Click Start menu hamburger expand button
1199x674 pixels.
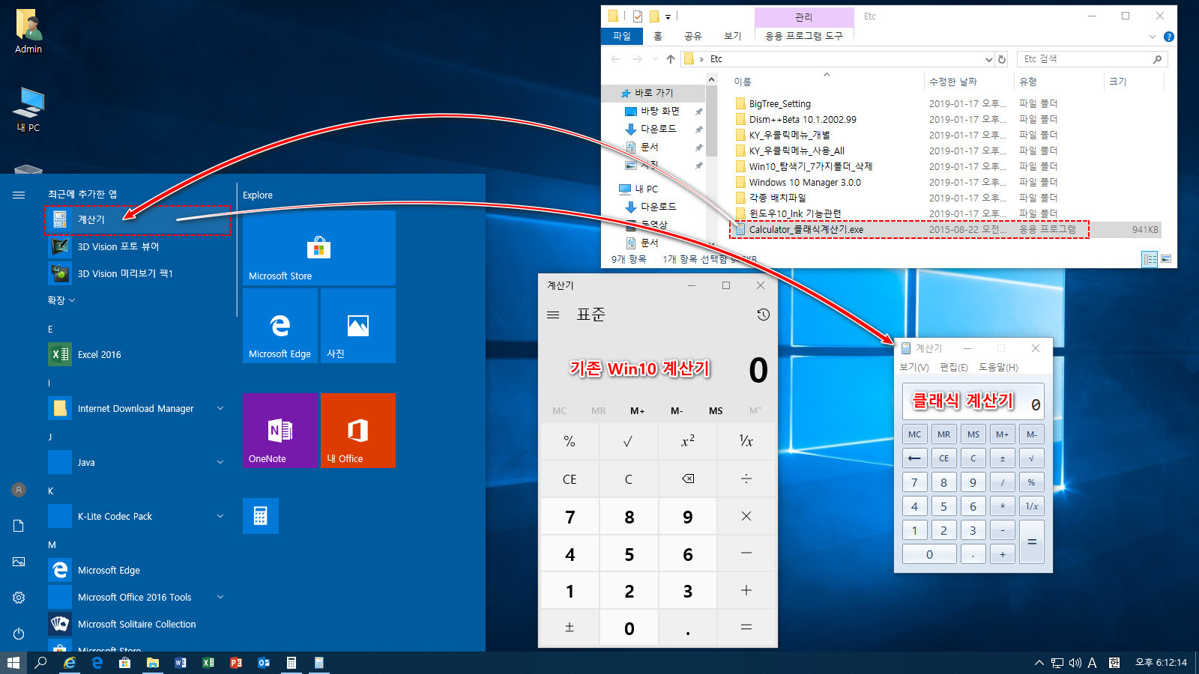tap(19, 195)
